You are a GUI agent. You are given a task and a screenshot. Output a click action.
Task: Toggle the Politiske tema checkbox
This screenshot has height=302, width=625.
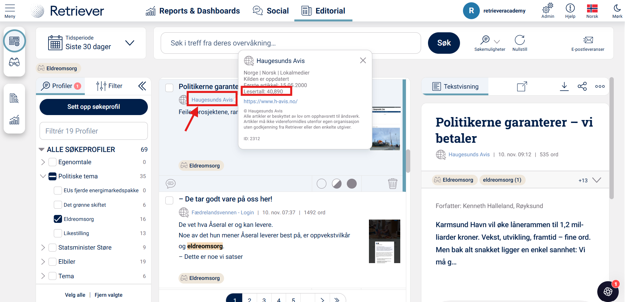(x=52, y=176)
